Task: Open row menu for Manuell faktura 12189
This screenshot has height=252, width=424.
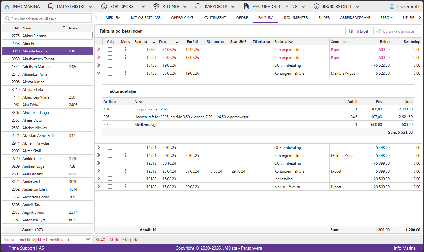Action: click(x=125, y=187)
